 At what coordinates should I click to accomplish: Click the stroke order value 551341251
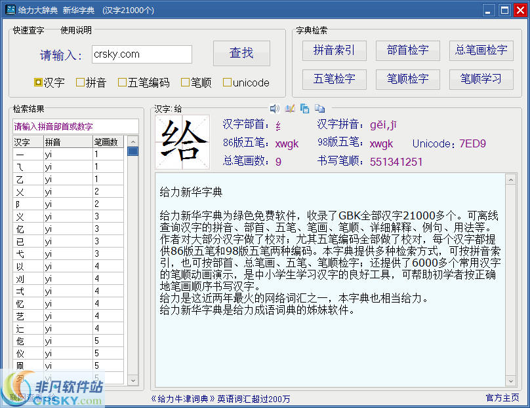tap(396, 162)
